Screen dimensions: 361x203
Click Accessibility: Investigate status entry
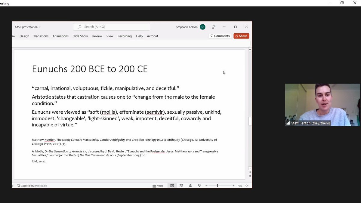point(32,186)
